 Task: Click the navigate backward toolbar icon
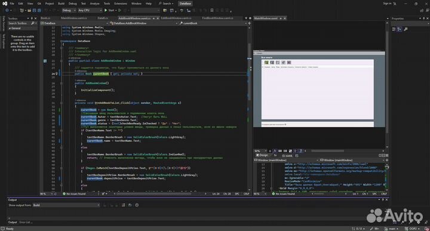tap(7, 10)
